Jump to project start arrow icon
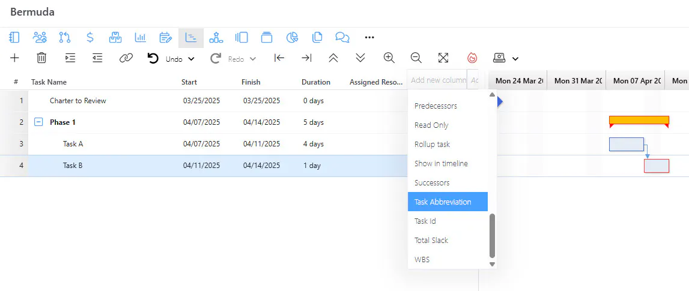 pyautogui.click(x=279, y=58)
